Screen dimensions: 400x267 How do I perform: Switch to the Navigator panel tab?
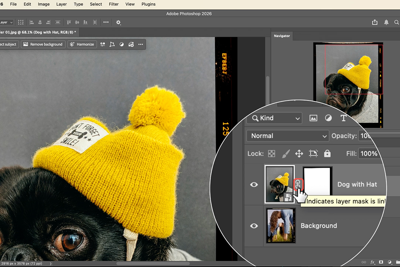[282, 36]
